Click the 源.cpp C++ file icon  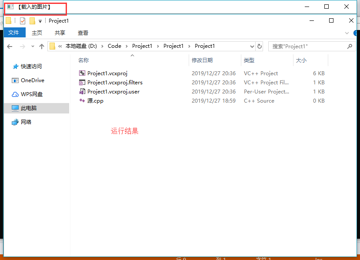pyautogui.click(x=82, y=100)
